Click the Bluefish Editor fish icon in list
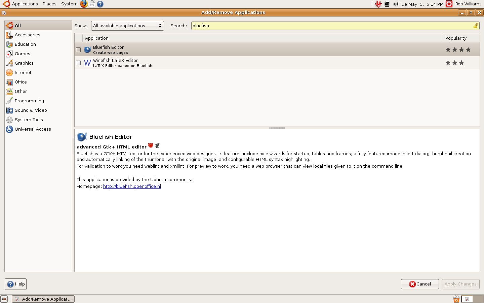Viewport: 484px width, 303px height. [88, 50]
